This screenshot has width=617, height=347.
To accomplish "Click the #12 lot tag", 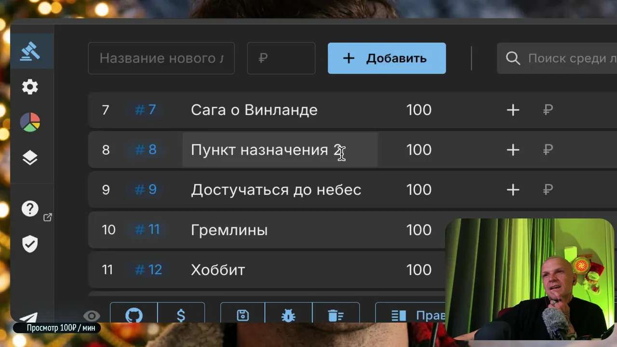I will [x=148, y=270].
